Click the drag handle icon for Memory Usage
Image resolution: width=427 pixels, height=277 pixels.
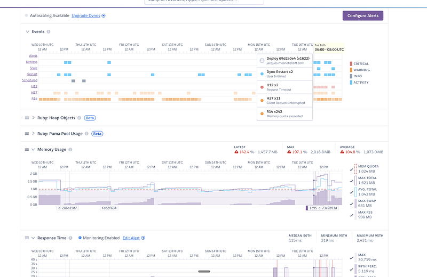tap(27, 150)
